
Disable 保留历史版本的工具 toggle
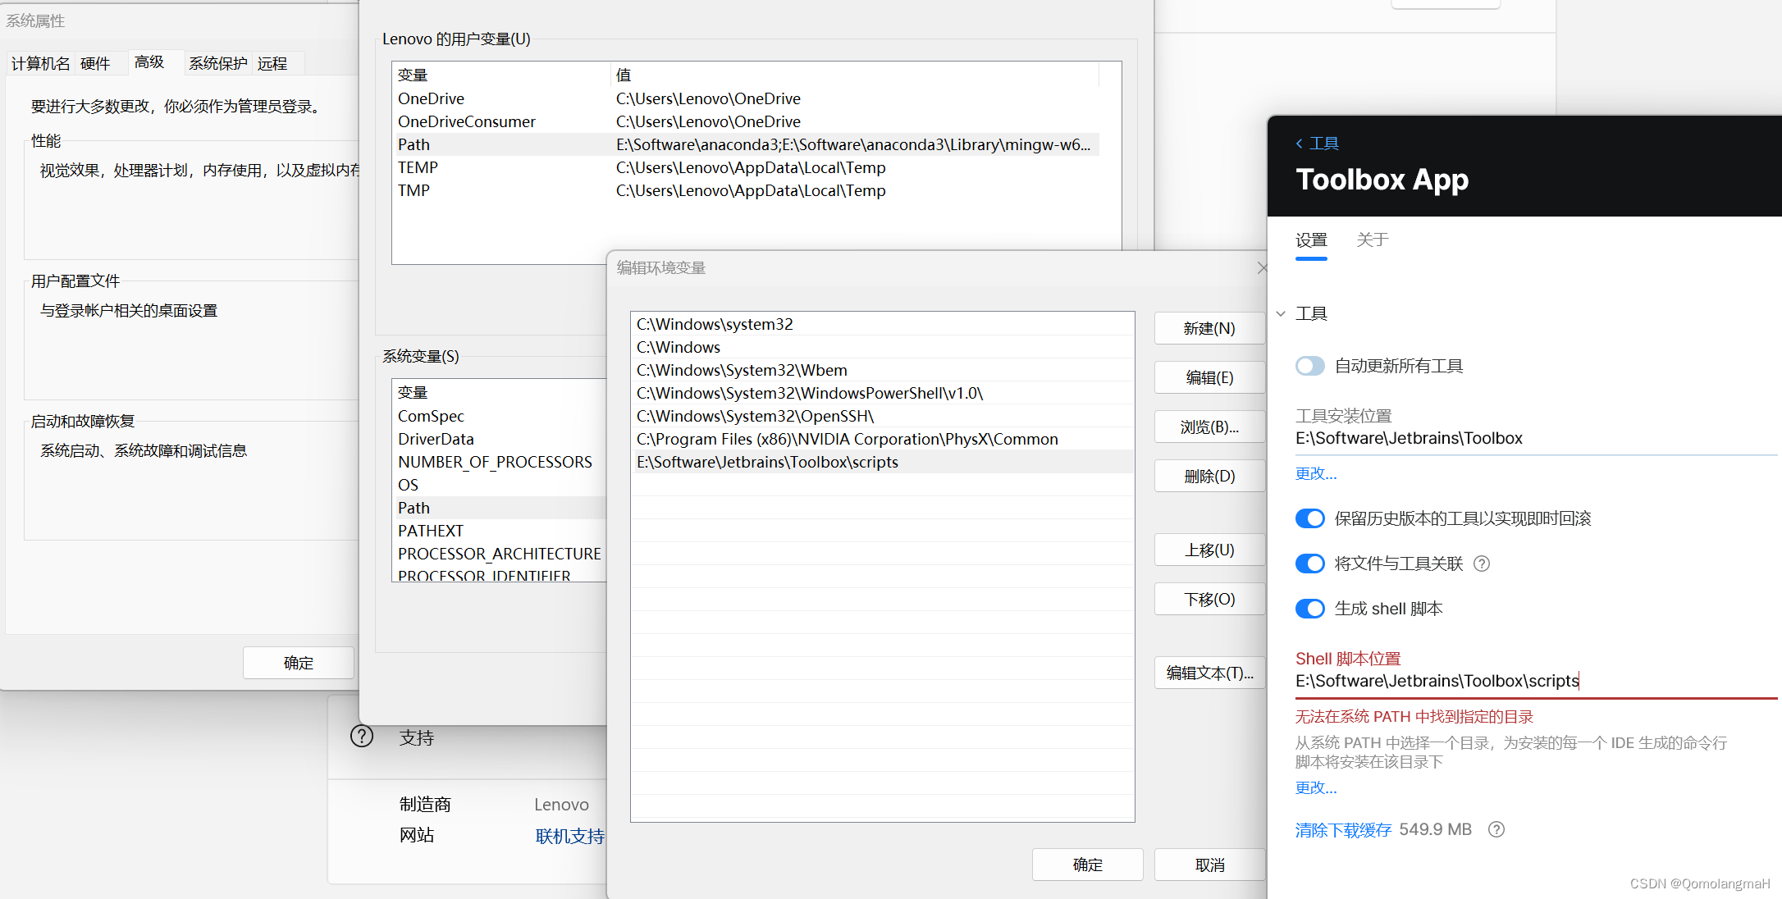pos(1309,518)
